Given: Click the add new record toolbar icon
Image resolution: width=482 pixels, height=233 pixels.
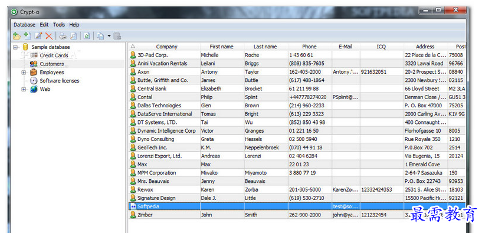Looking at the screenshot, I should pyautogui.click(x=27, y=36).
